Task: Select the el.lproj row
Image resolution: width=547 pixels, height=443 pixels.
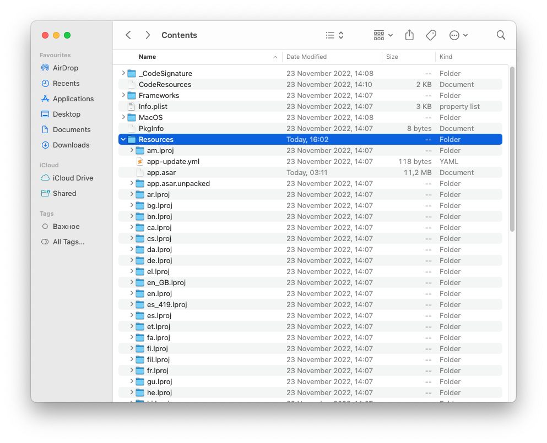Action: [x=310, y=271]
